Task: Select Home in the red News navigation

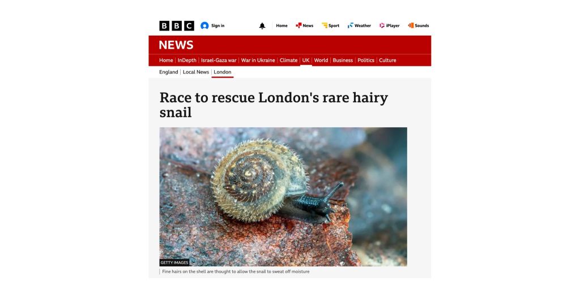Action: (x=166, y=61)
